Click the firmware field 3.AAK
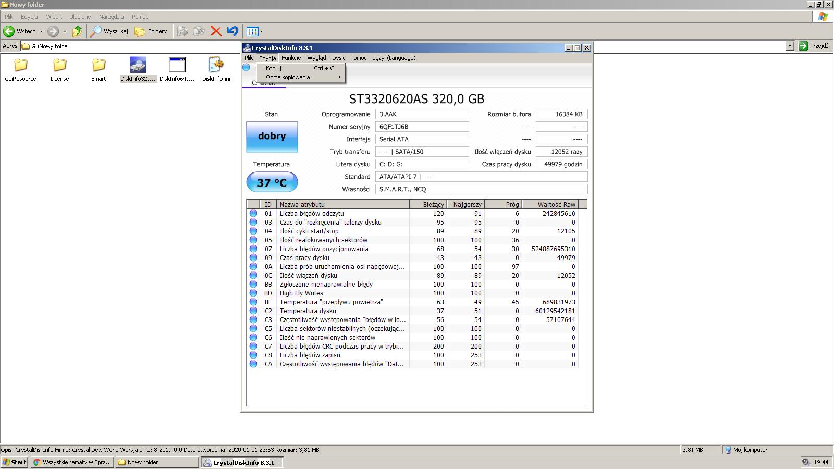 pos(422,114)
